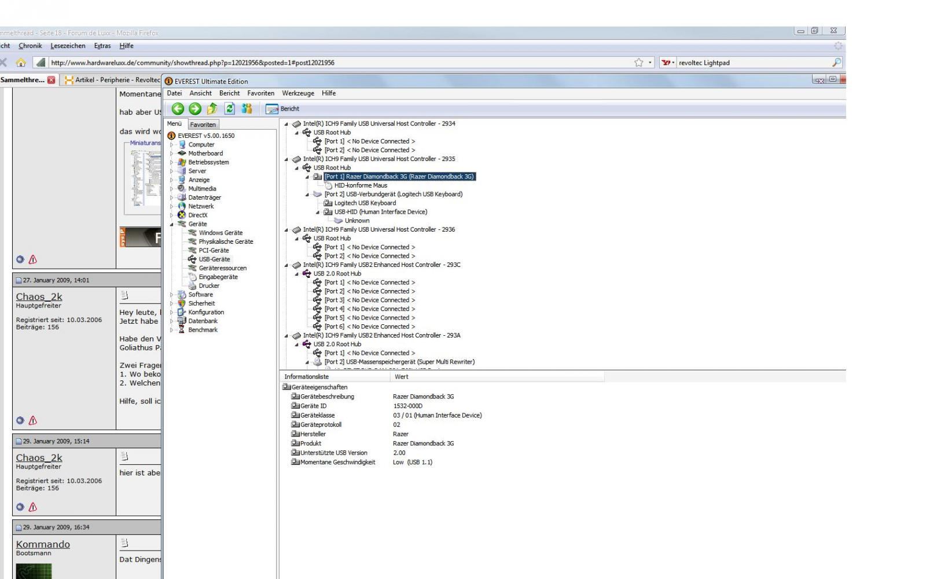Open the Hilfe menu in EVEREST
Viewport: 926px width, 579px height.
coord(329,93)
